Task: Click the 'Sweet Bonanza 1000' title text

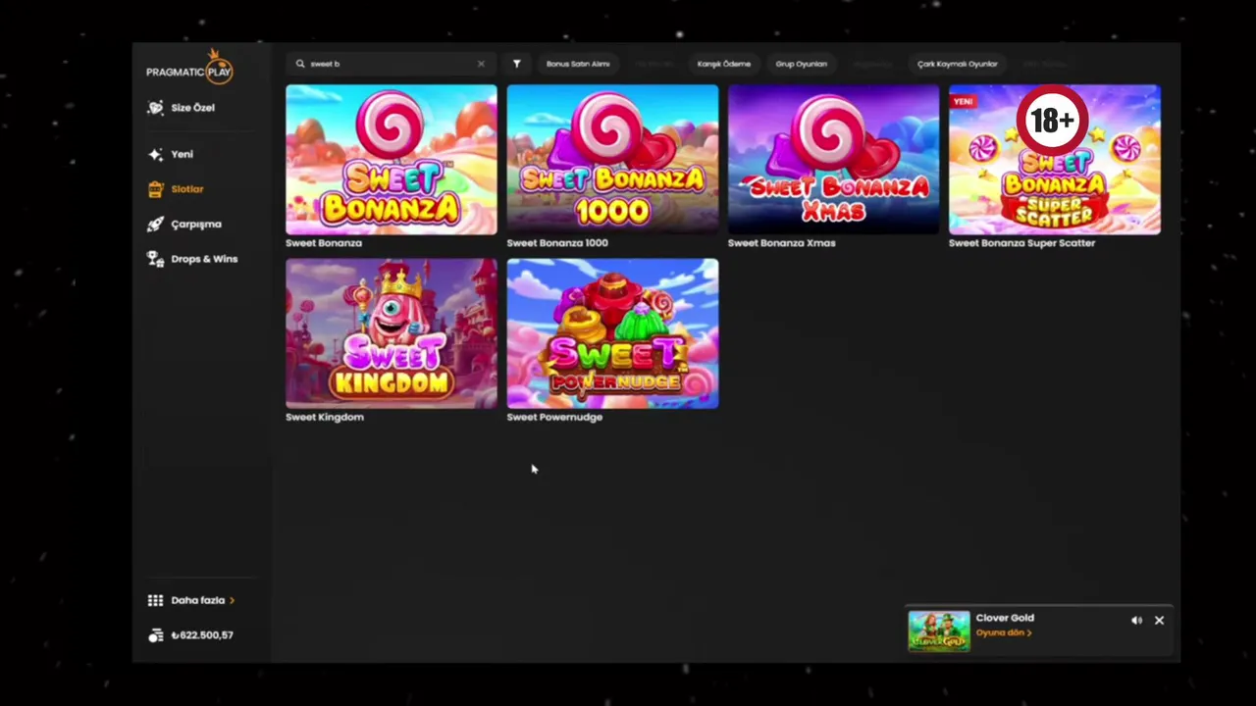Action: coord(557,243)
